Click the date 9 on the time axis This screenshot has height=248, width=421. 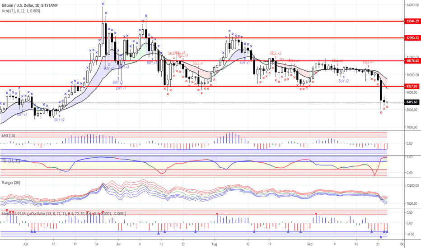[335, 244]
